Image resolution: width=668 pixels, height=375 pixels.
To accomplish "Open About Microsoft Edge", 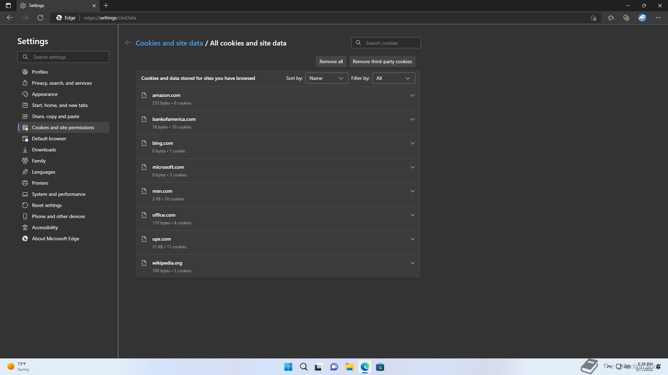I will pos(63,239).
